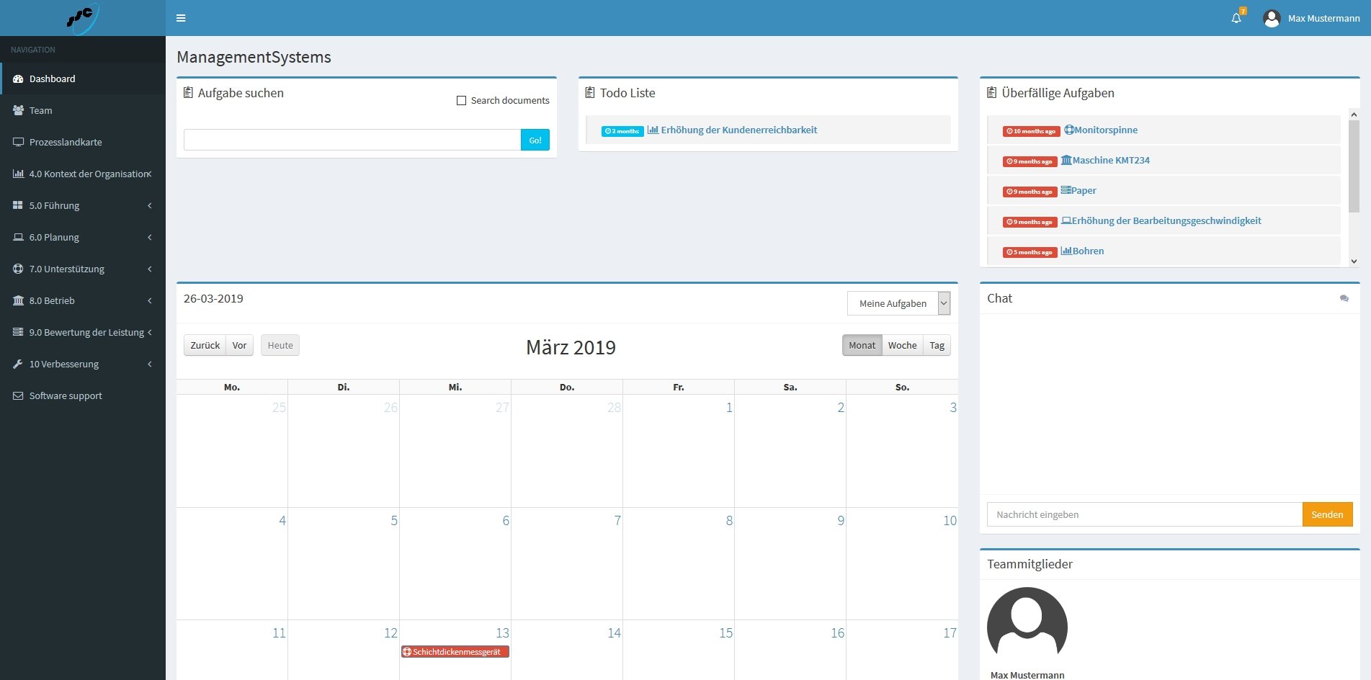Expand the 8.0 Betrieb submenu chevron
The height and width of the screenshot is (680, 1371).
(150, 300)
